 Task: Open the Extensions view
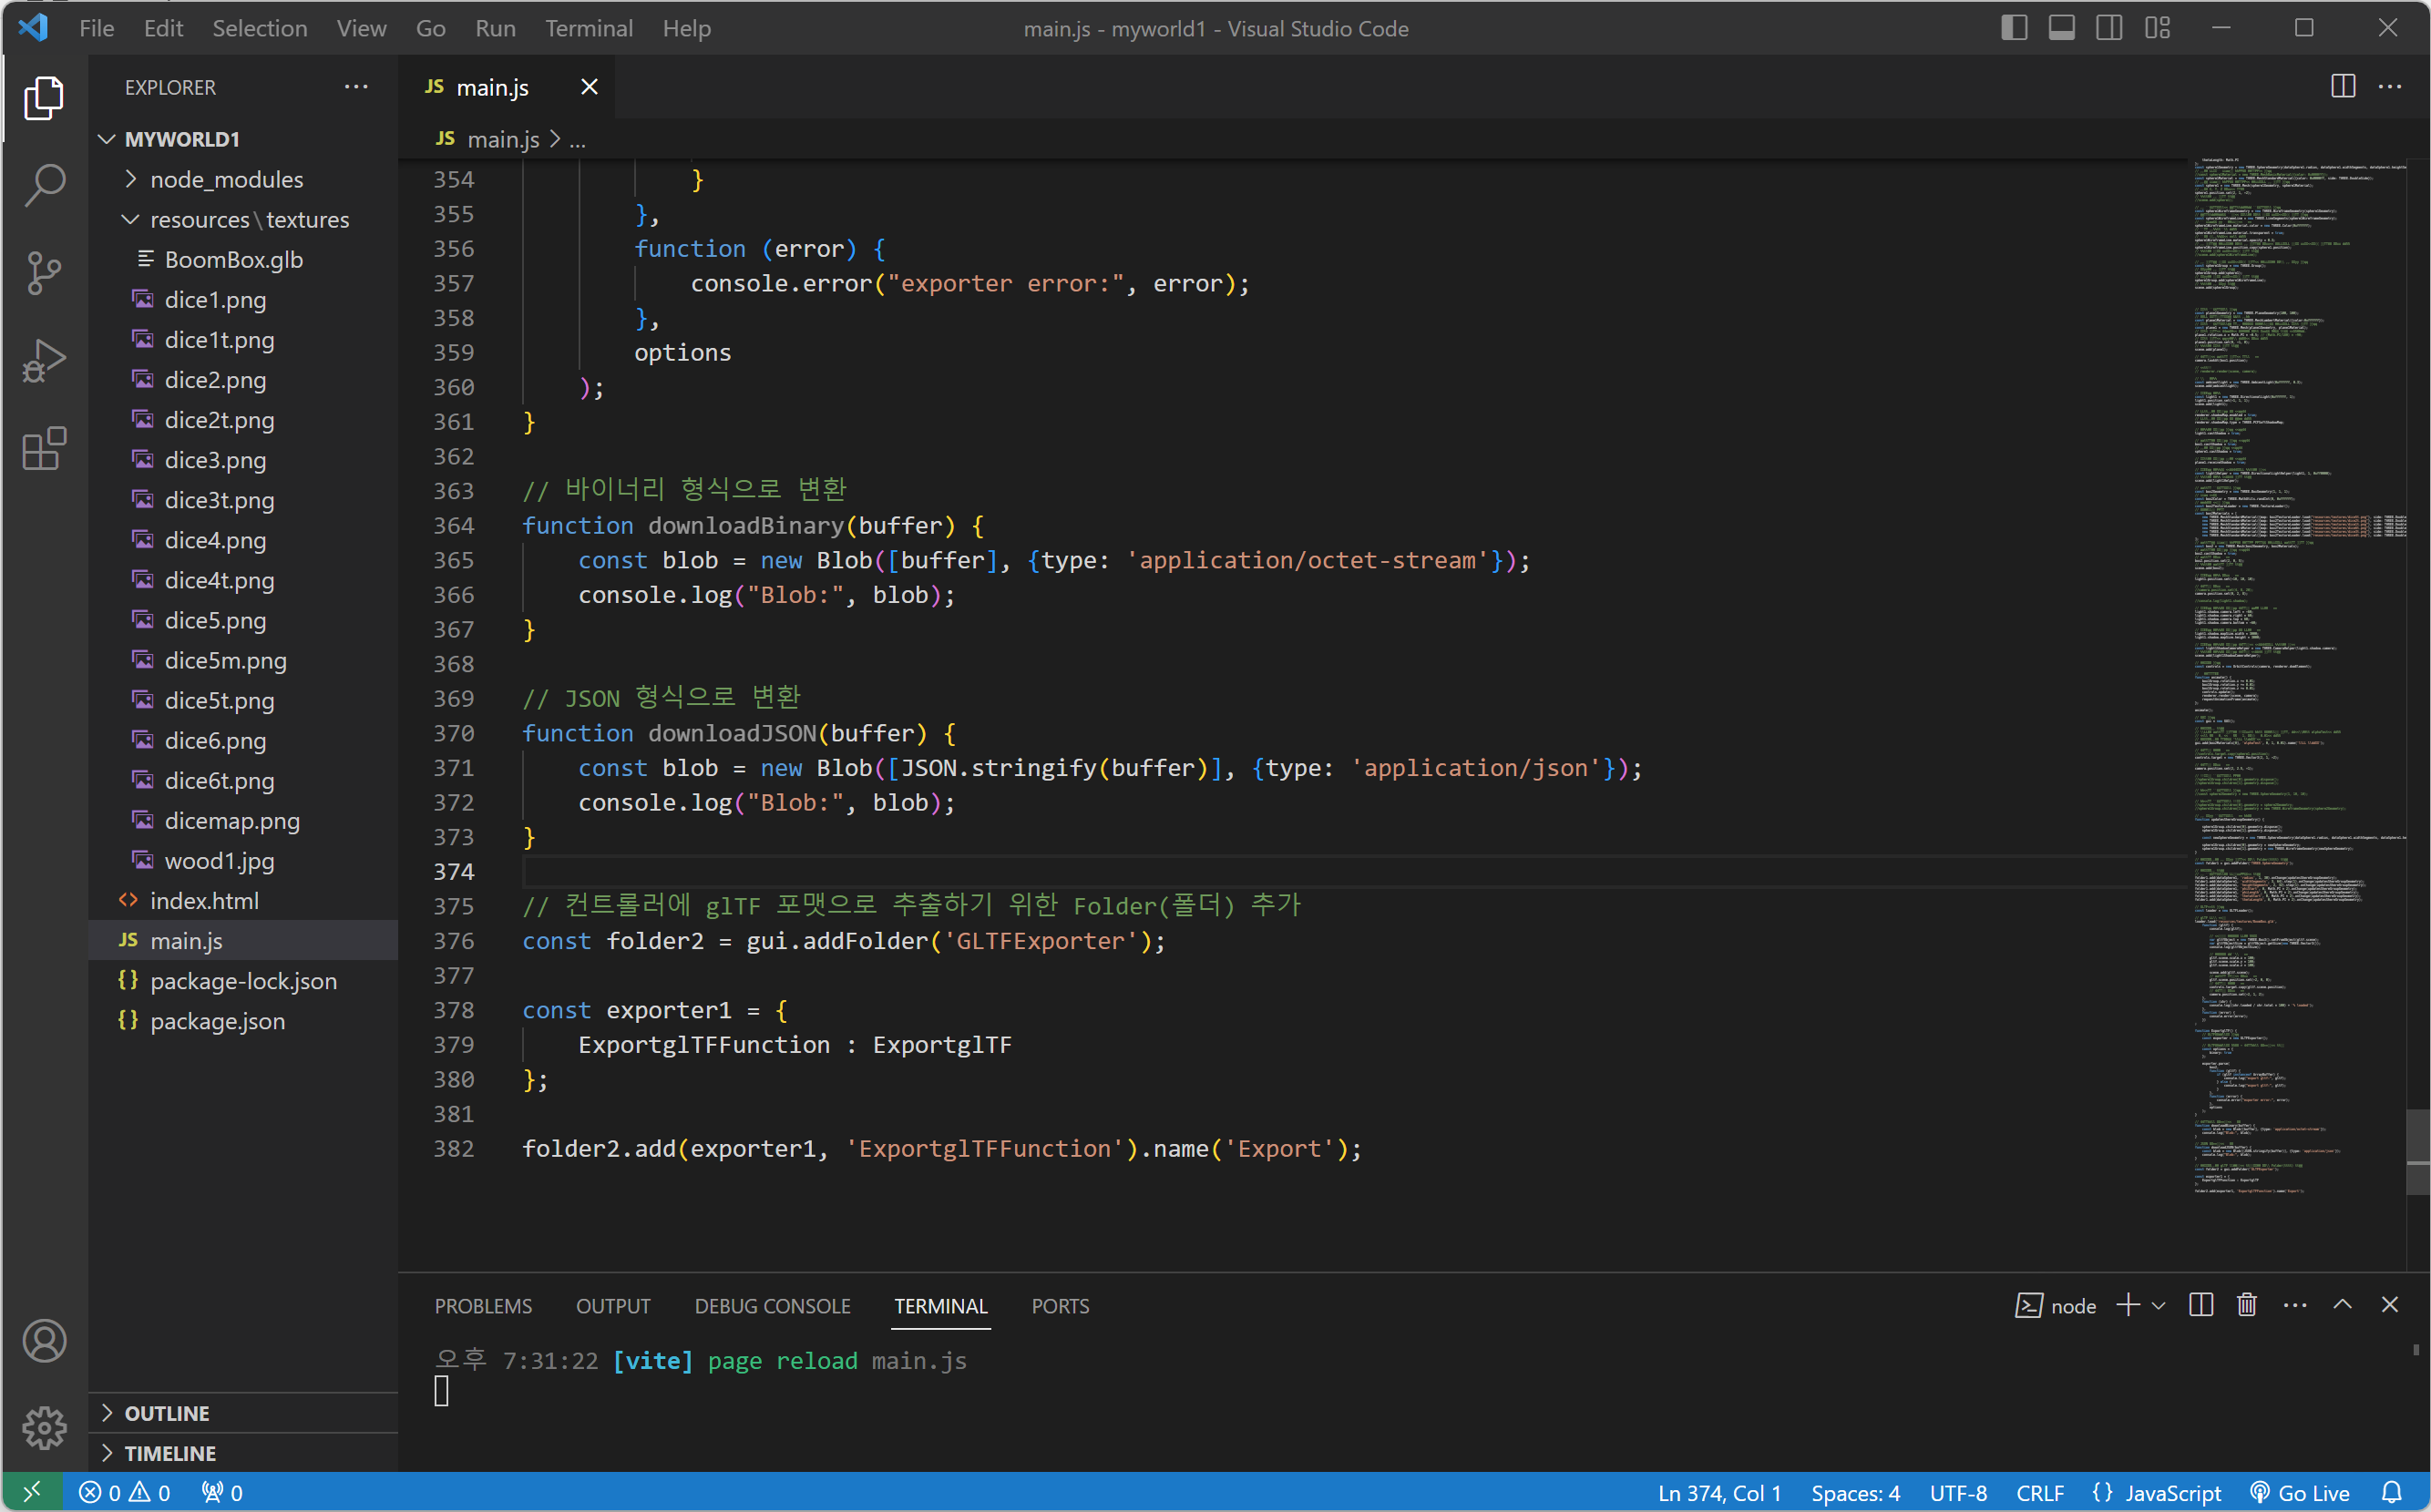click(x=44, y=449)
